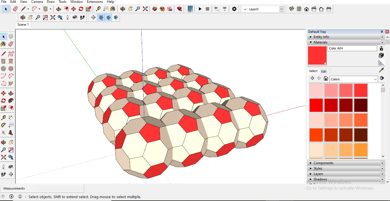The height and width of the screenshot is (201, 390).
Task: Toggle the Default Tray auto-hide pin
Action: point(382,32)
